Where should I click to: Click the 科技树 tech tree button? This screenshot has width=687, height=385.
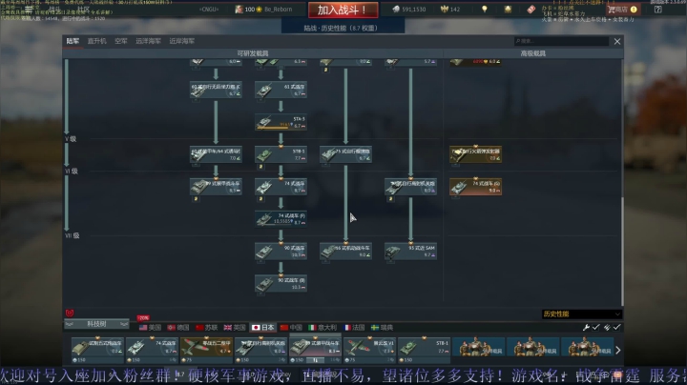[96, 324]
